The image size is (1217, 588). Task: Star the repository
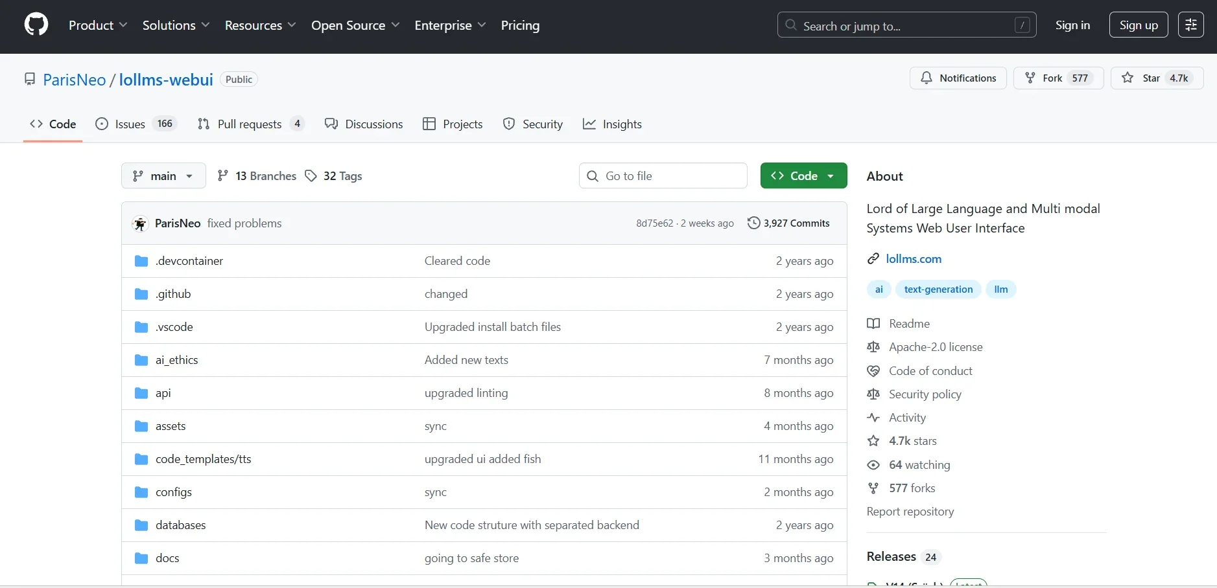[1157, 78]
